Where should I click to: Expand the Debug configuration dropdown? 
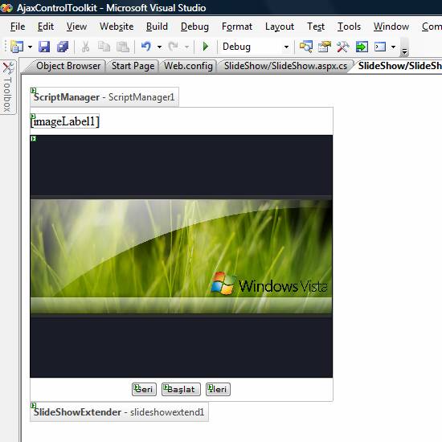pos(286,47)
